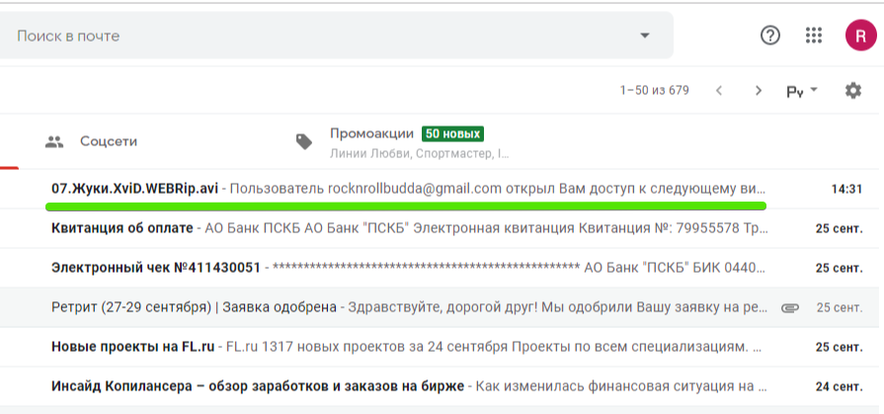Click the paperclip attachment icon on Ретрит email
884x414 pixels.
(x=790, y=308)
